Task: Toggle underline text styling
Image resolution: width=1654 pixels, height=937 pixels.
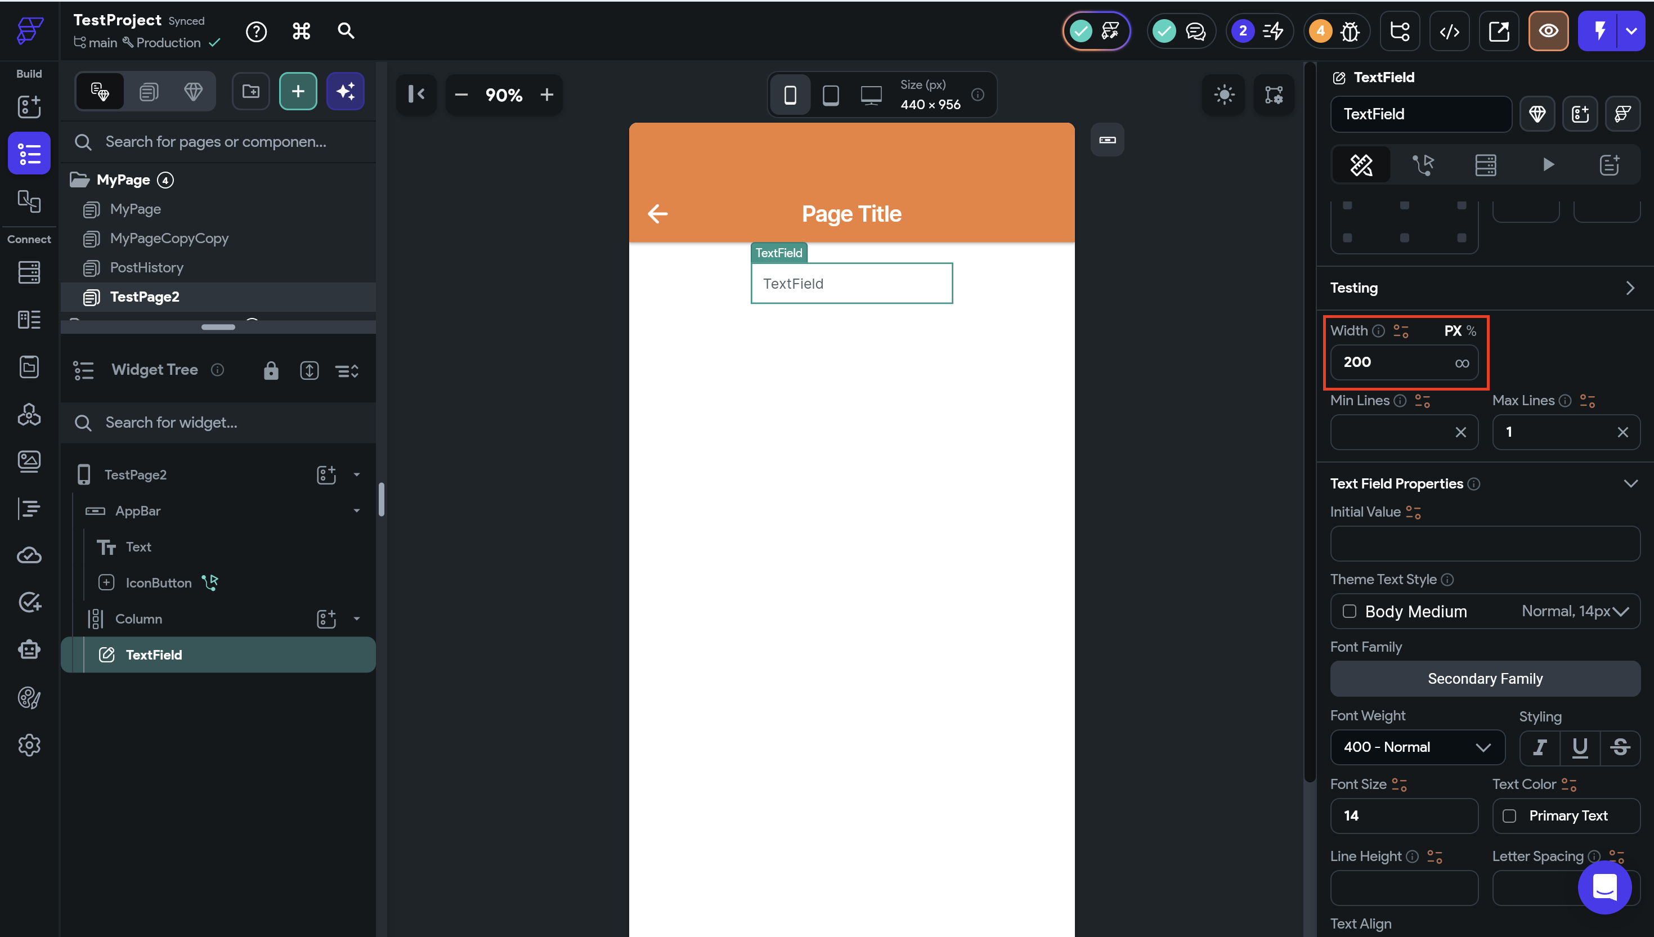Action: tap(1579, 747)
